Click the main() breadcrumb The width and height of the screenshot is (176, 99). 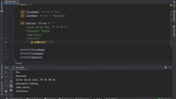(x=19, y=63)
